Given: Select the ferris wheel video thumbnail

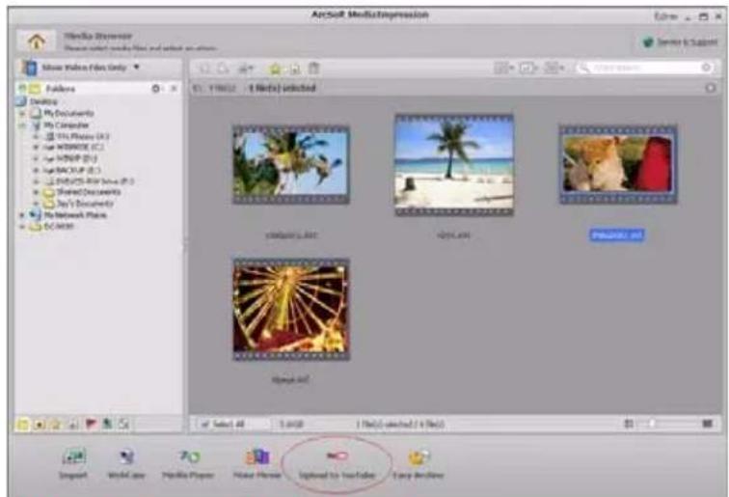Looking at the screenshot, I should point(291,310).
